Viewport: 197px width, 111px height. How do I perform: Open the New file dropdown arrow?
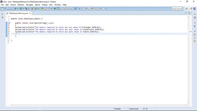[5, 9]
